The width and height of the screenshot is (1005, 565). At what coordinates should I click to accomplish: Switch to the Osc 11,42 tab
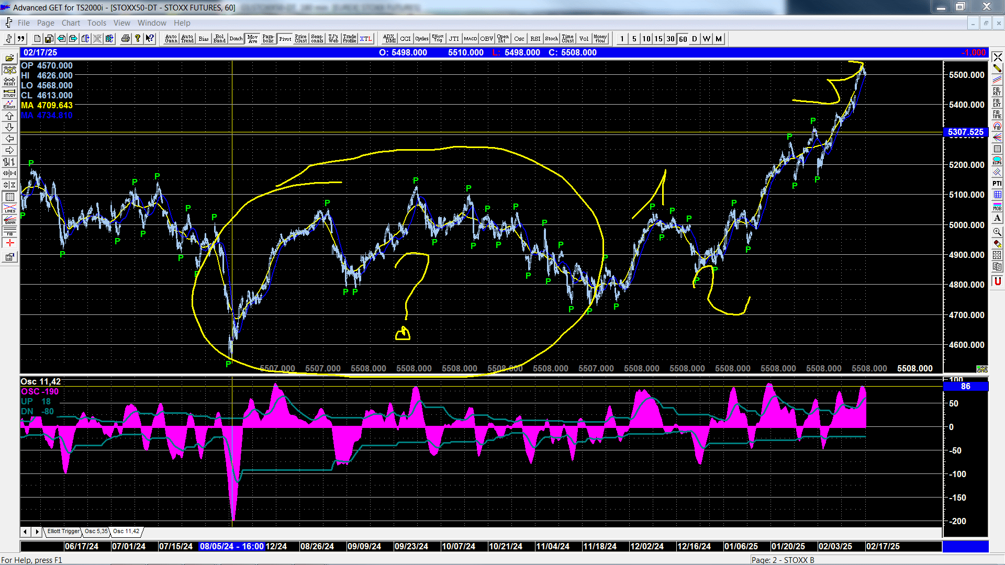[126, 532]
